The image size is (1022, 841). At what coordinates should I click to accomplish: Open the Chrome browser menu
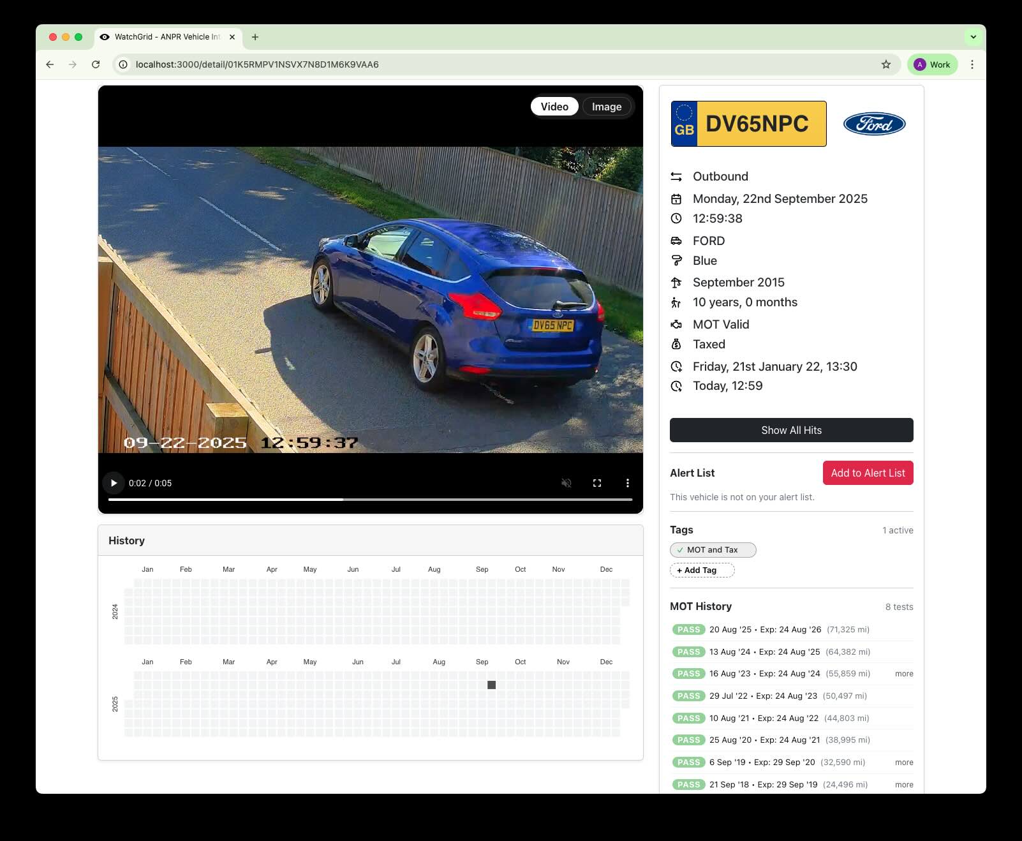[972, 64]
